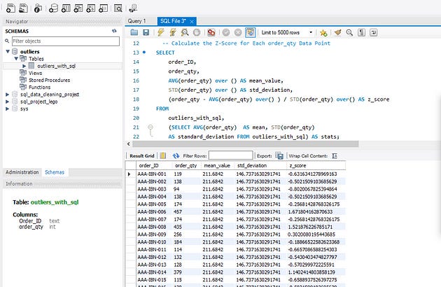Stop the running query with hand icon
This screenshot has width=441, height=287.
coord(196,33)
